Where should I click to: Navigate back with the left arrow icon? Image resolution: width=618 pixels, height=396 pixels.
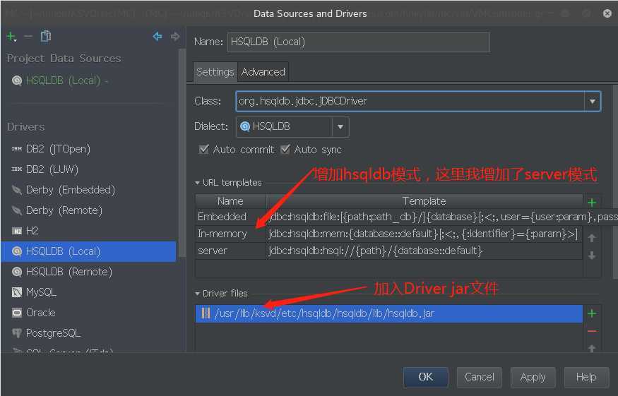pyautogui.click(x=158, y=37)
